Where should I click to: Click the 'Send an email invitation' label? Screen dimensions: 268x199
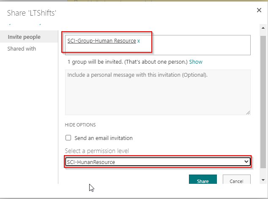pos(103,138)
